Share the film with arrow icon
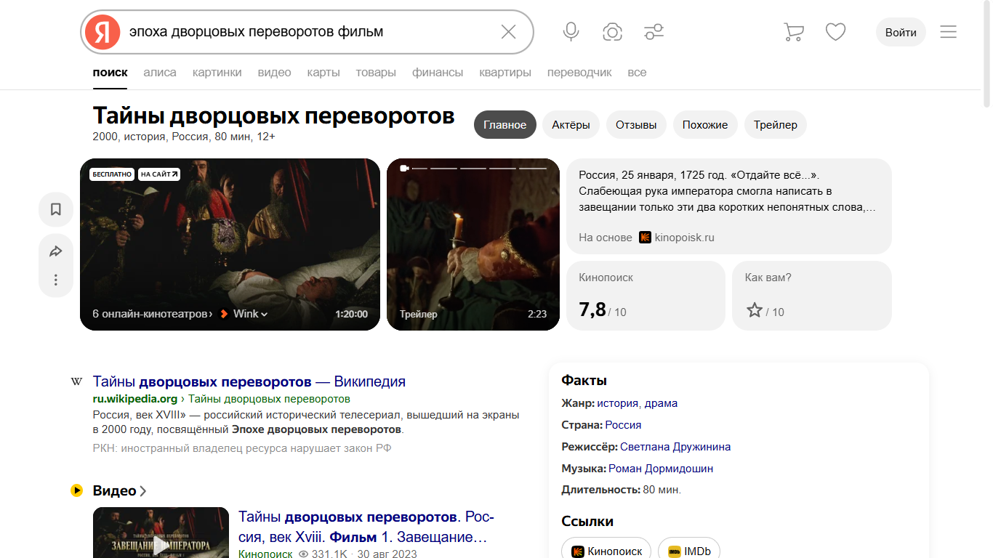993x558 pixels. [x=56, y=251]
